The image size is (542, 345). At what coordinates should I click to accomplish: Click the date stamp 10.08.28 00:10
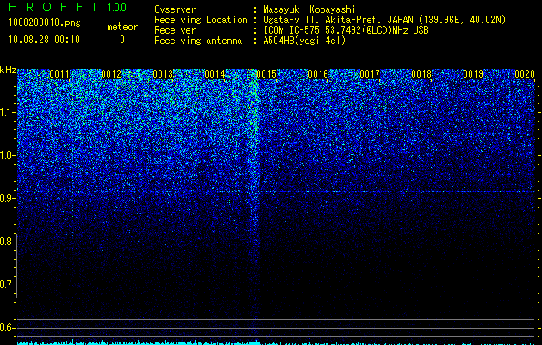[44, 40]
